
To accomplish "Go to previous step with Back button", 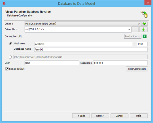I will (81, 116).
